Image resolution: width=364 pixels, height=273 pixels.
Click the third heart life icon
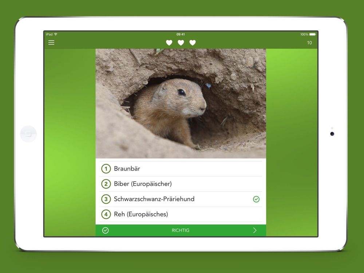(x=193, y=43)
